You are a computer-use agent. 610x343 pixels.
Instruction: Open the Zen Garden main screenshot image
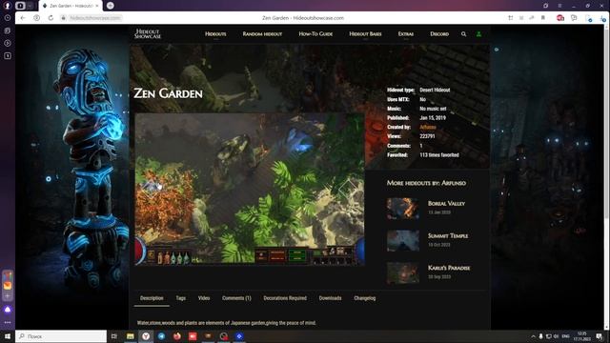pyautogui.click(x=250, y=189)
